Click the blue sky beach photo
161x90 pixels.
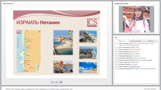point(88,67)
